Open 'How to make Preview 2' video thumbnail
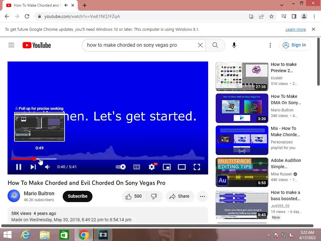 coord(242,77)
